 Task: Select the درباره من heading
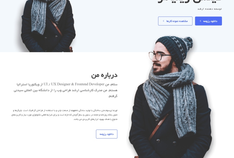[x=104, y=75]
